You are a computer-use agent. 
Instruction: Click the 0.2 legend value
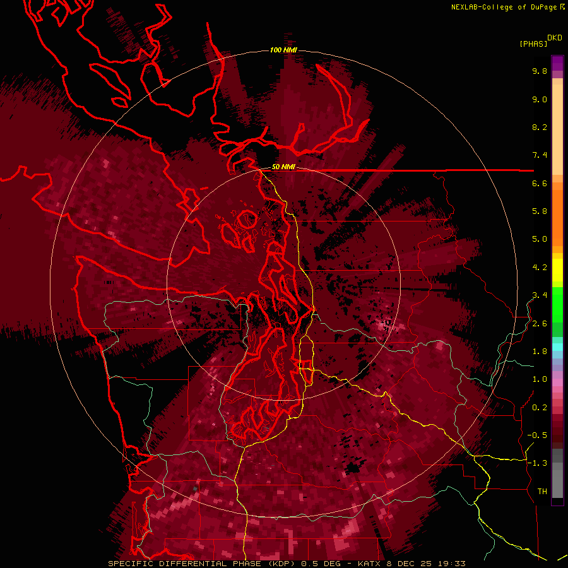coord(540,408)
